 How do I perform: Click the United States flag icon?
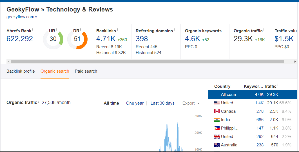point(217,103)
